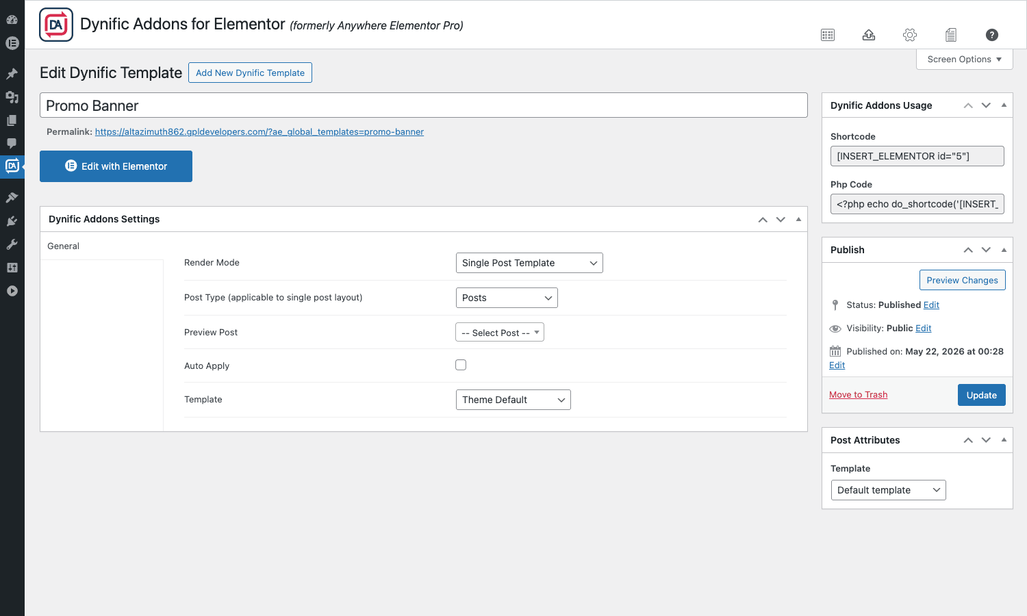Collapse the Publish panel toggle triangle
The height and width of the screenshot is (616, 1027).
[x=1004, y=250]
